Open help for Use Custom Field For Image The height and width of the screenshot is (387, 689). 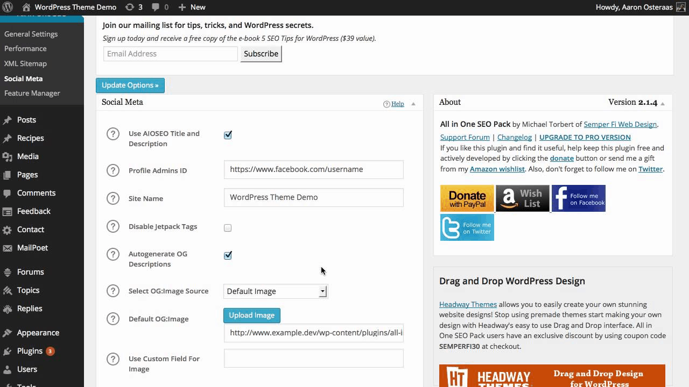(x=113, y=359)
